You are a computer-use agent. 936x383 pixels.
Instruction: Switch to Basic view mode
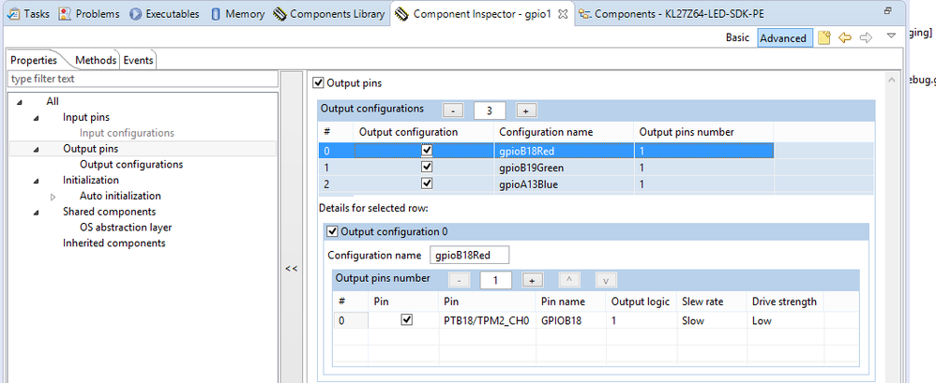point(737,38)
